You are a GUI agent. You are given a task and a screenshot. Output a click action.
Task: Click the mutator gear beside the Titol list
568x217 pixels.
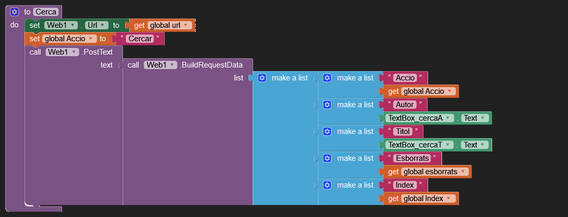(x=327, y=131)
